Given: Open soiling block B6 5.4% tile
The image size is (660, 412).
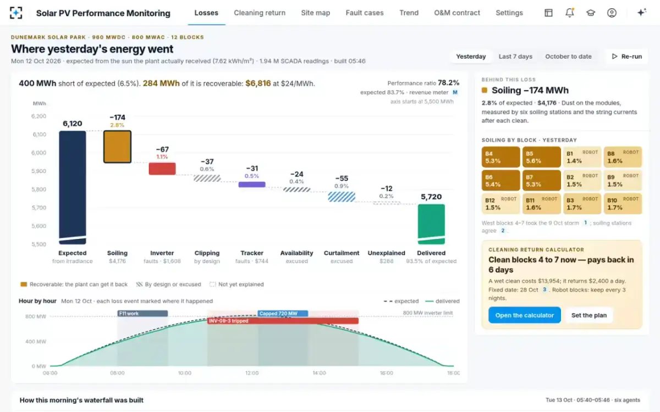Looking at the screenshot, I should pos(501,180).
